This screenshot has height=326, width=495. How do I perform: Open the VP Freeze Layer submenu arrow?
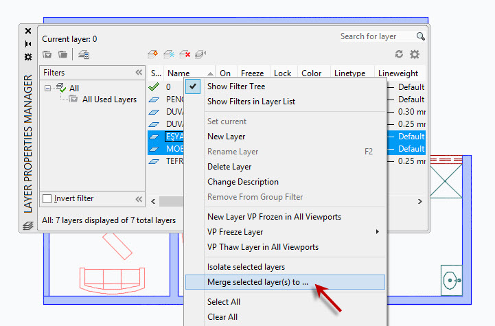click(x=377, y=232)
